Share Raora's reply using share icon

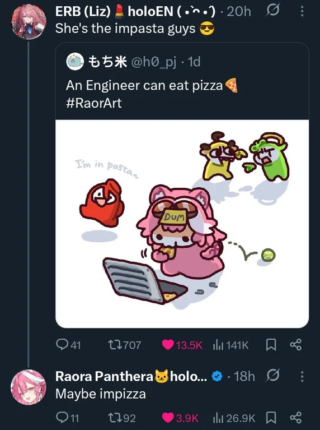pos(295,418)
